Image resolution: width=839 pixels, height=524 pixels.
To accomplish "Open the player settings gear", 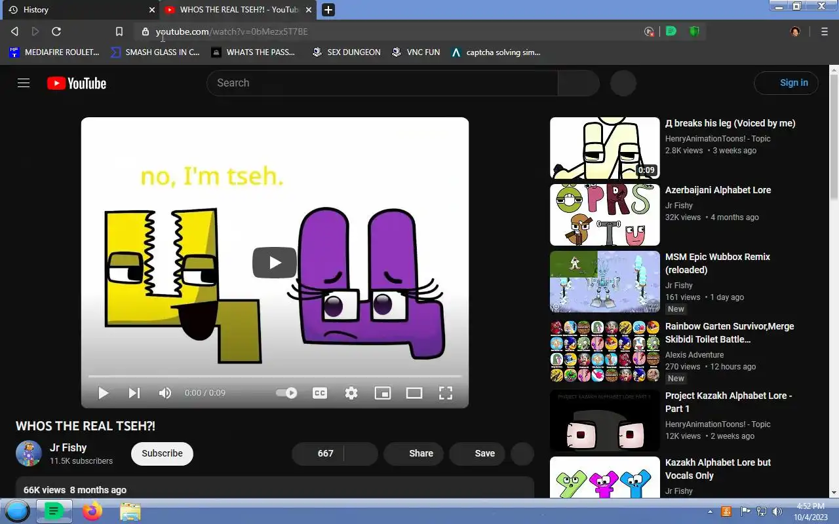I will (351, 393).
